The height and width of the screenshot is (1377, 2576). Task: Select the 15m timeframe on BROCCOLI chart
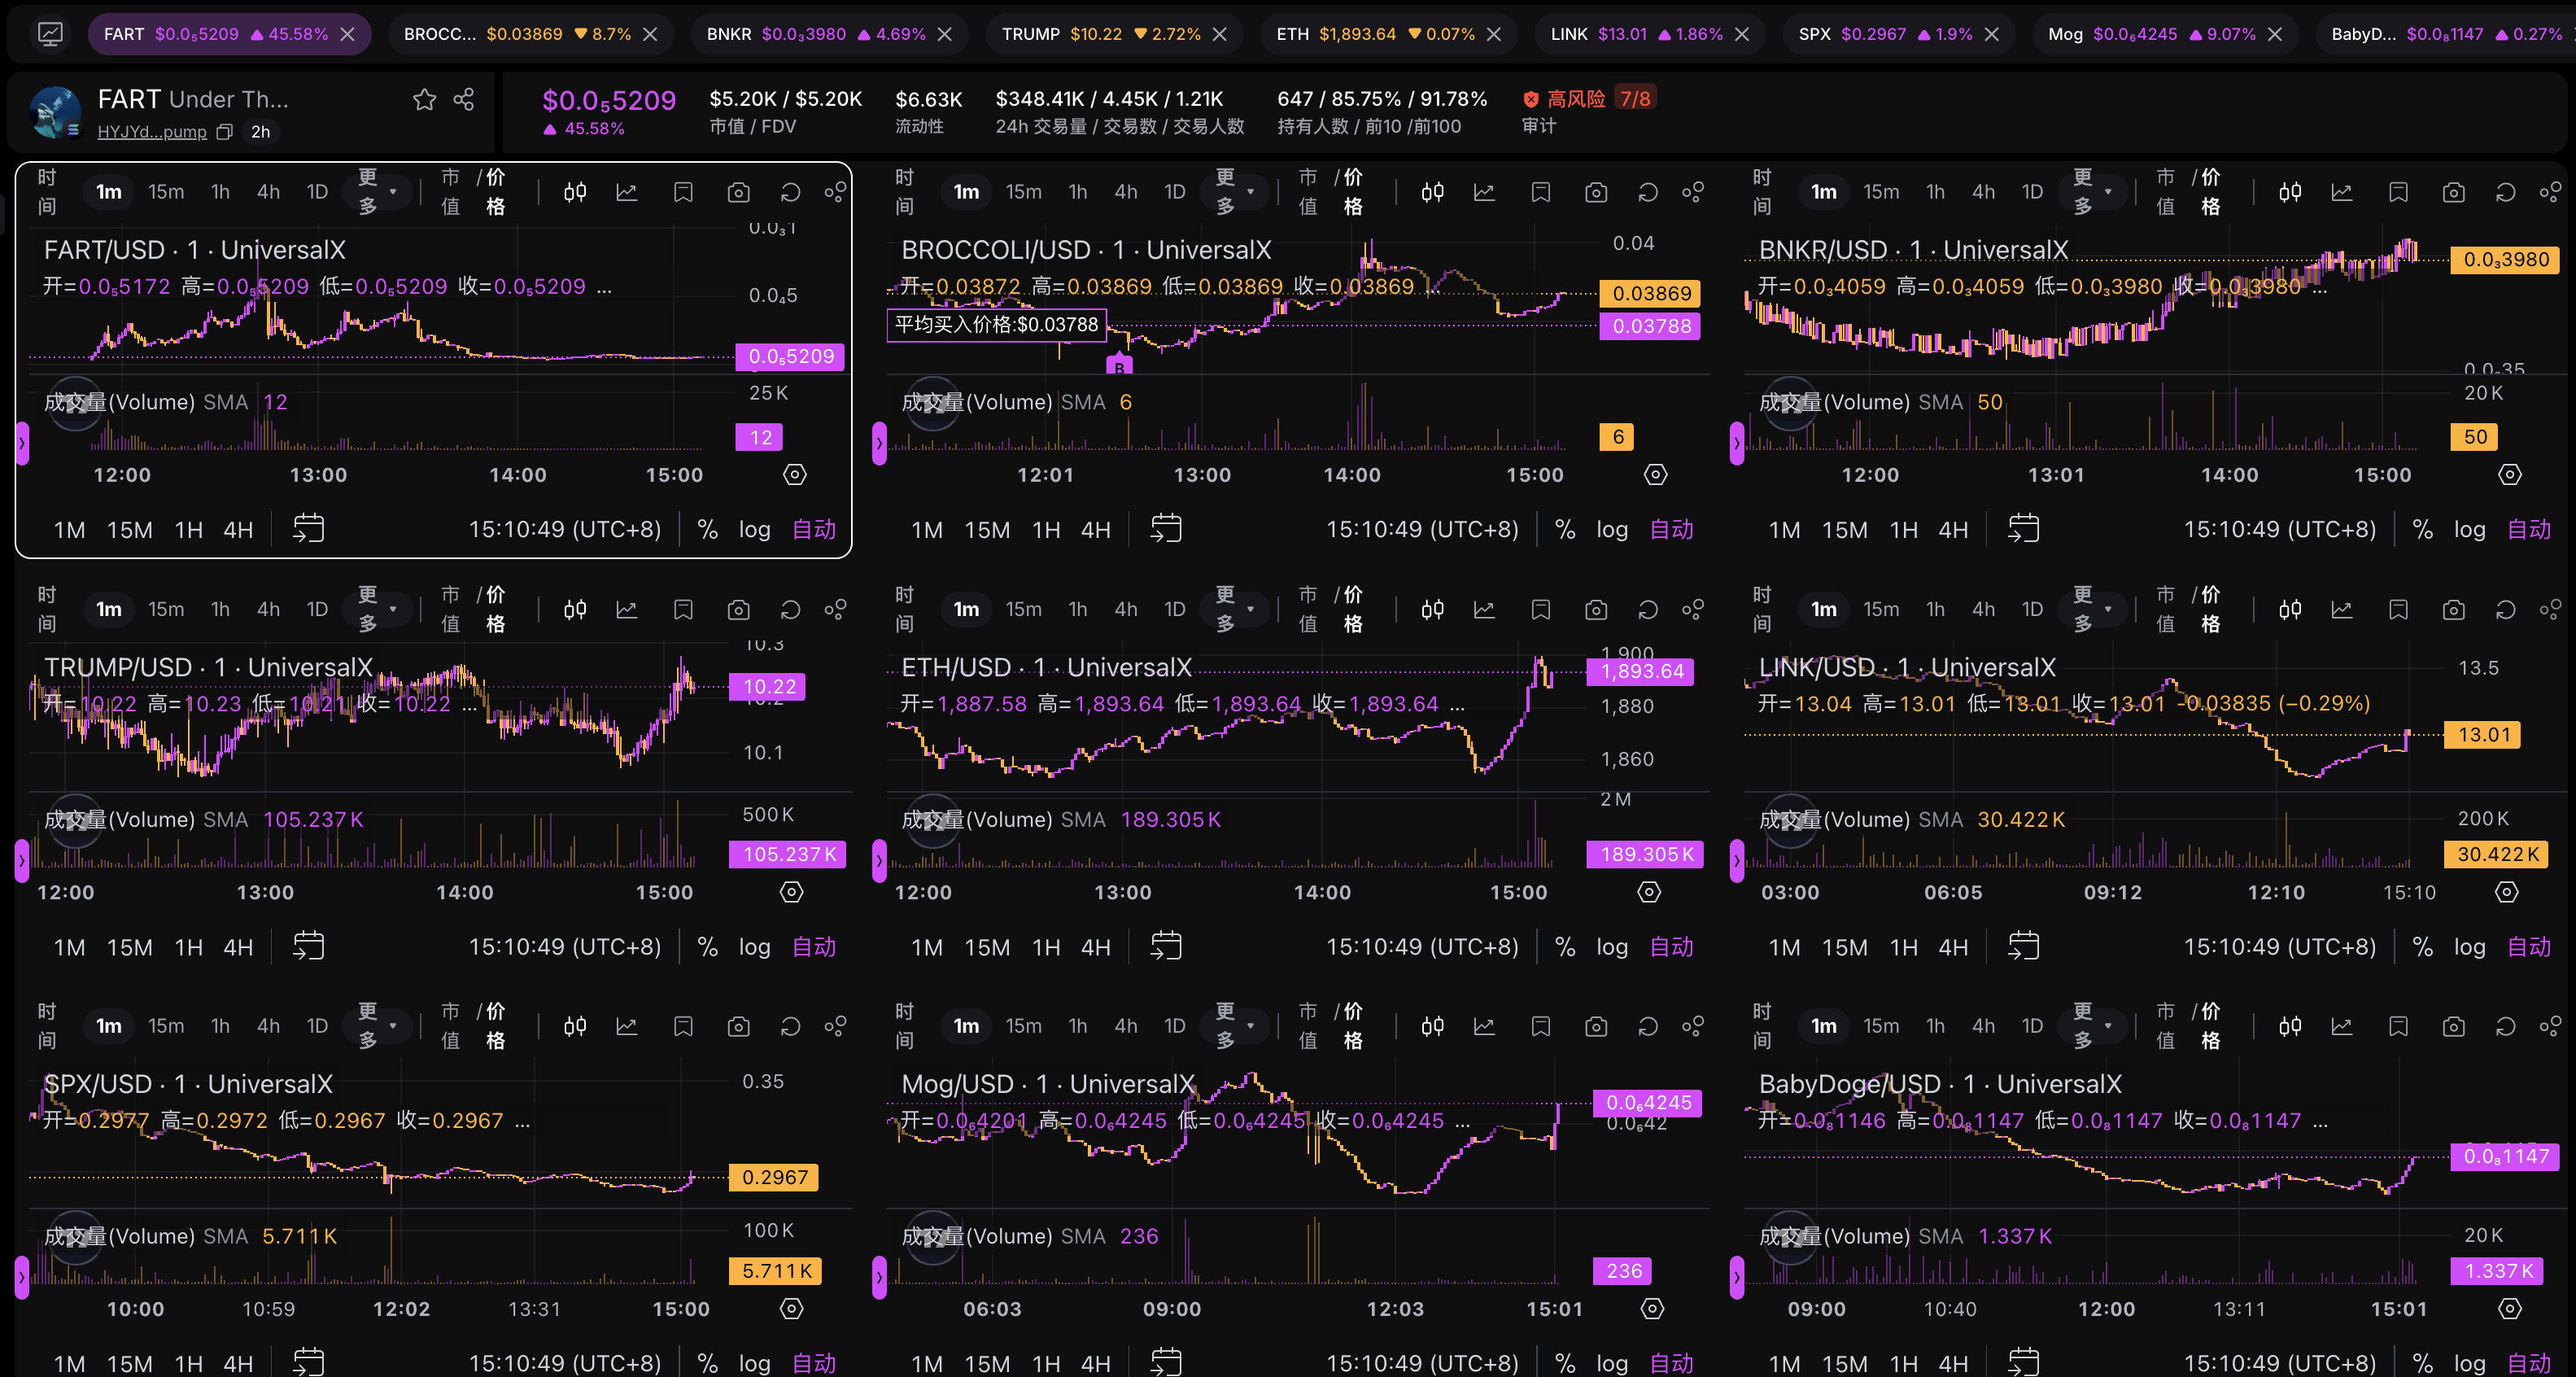(1023, 192)
